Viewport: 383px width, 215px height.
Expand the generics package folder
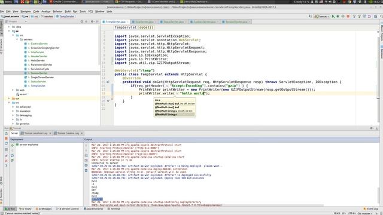pyautogui.click(x=13, y=124)
